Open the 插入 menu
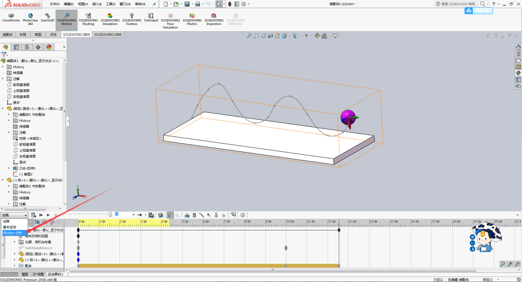 [96, 4]
